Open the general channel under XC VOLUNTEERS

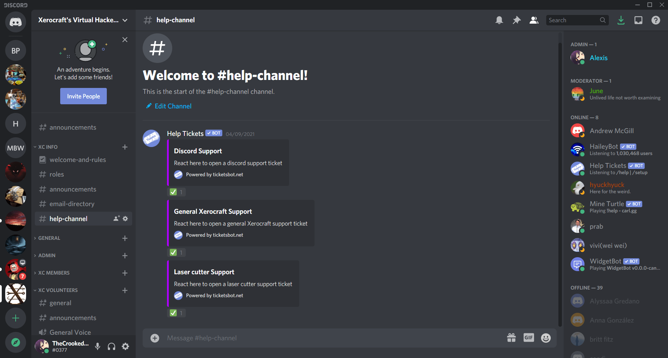[x=83, y=303]
